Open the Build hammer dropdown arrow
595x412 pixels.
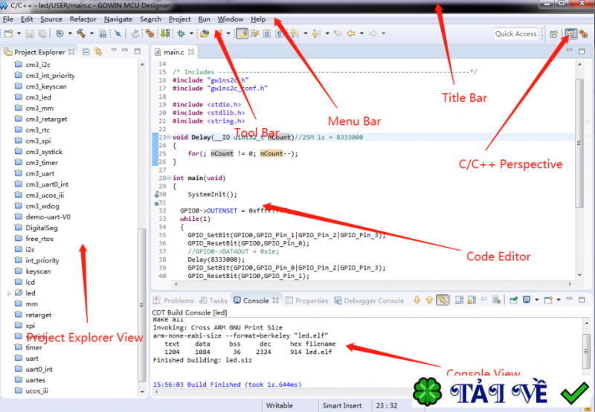point(91,33)
